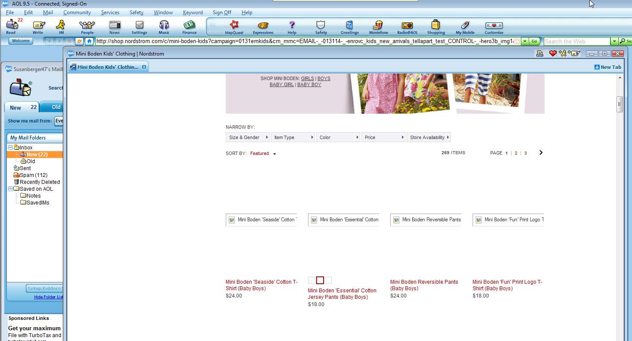Follow the GIRLS link in Shop Mini Boden
Viewport: 632px width, 341px height.
(x=308, y=78)
